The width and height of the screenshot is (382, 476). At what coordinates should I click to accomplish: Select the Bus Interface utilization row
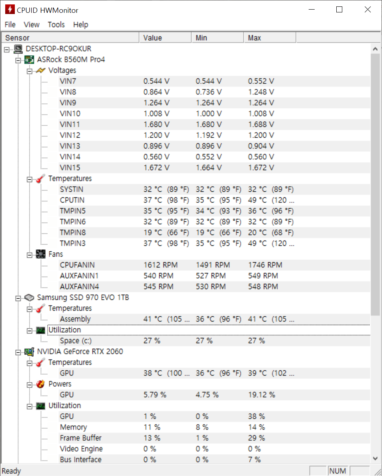[214, 460]
